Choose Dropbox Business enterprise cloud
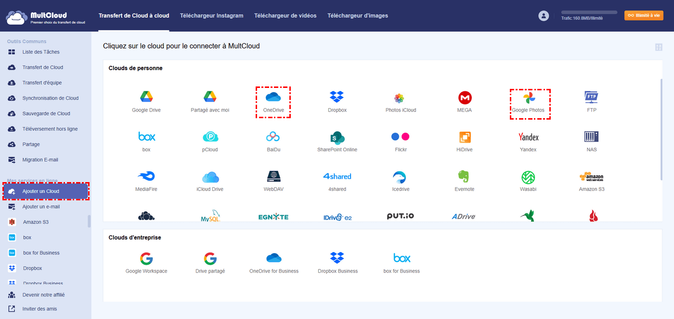 pos(337,258)
